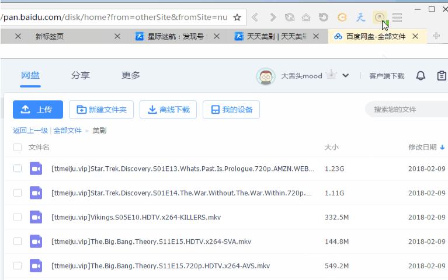448x280 pixels.
Task: Click the 美剧 breadcrumb folder name
Action: pos(99,131)
